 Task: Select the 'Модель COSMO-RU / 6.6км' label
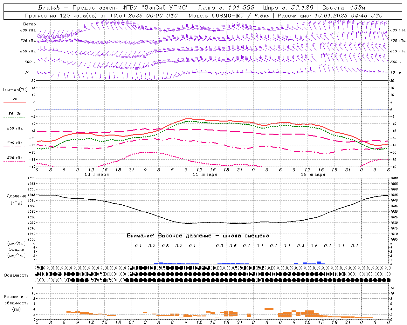(229, 16)
